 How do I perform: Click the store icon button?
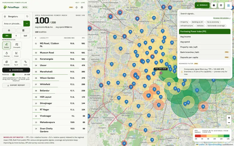point(23,30)
